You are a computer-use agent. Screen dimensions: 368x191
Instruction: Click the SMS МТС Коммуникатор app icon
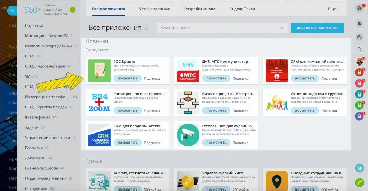click(x=188, y=71)
